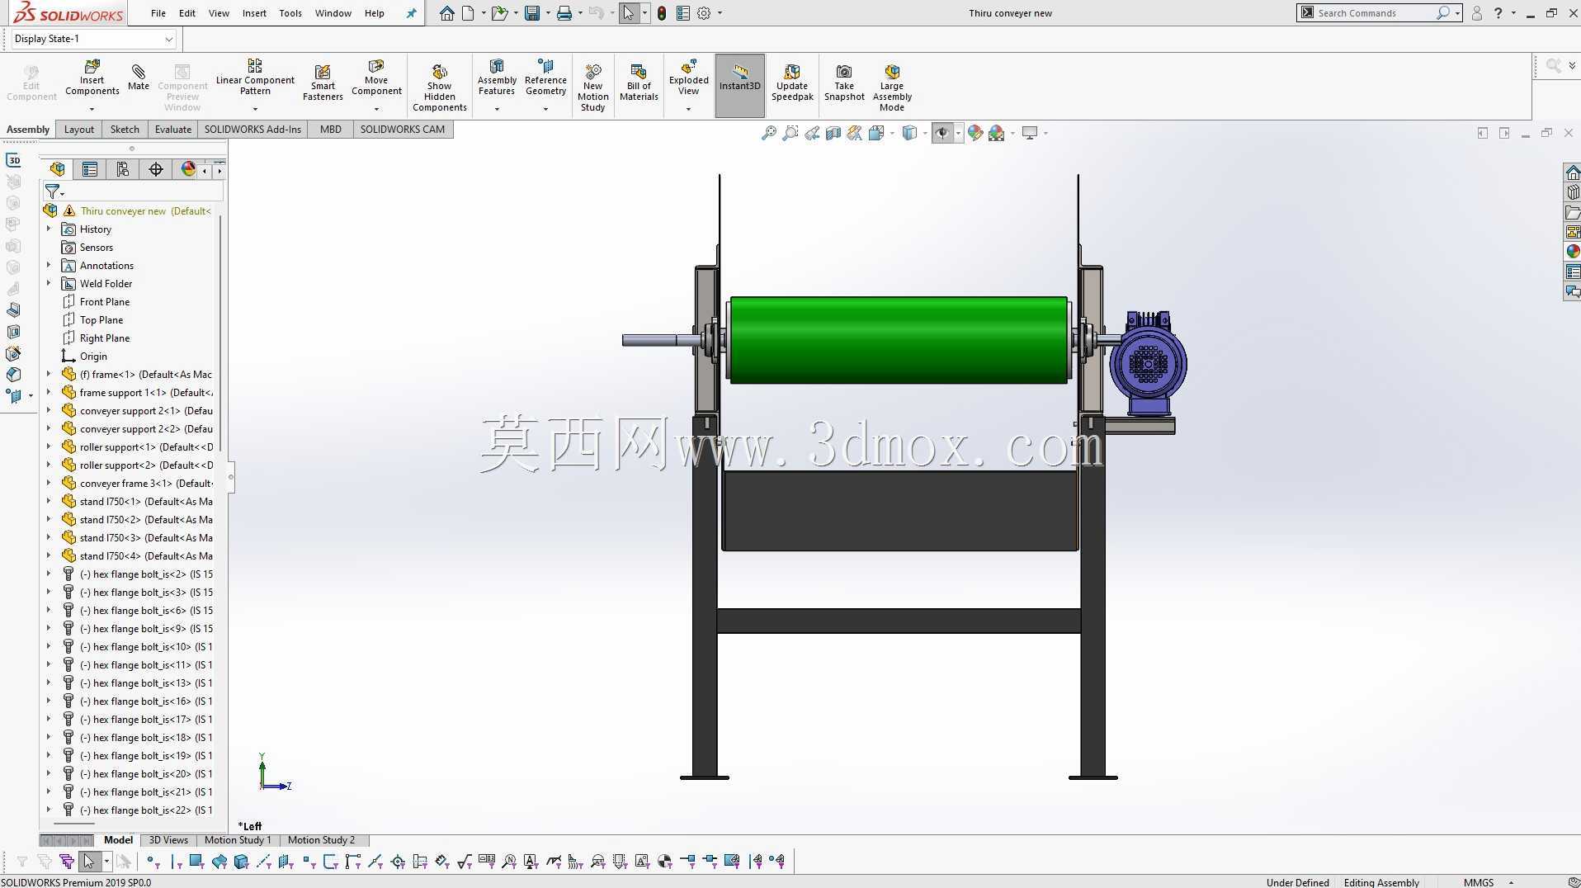Switch to the Sketch tab
Viewport: 1581px width, 888px height.
pyautogui.click(x=125, y=129)
